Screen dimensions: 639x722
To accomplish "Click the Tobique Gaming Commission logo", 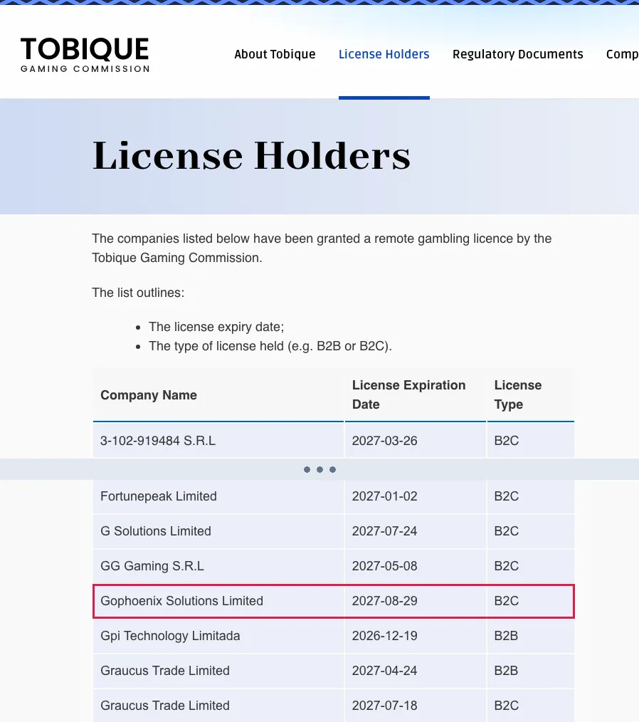I will coord(85,55).
